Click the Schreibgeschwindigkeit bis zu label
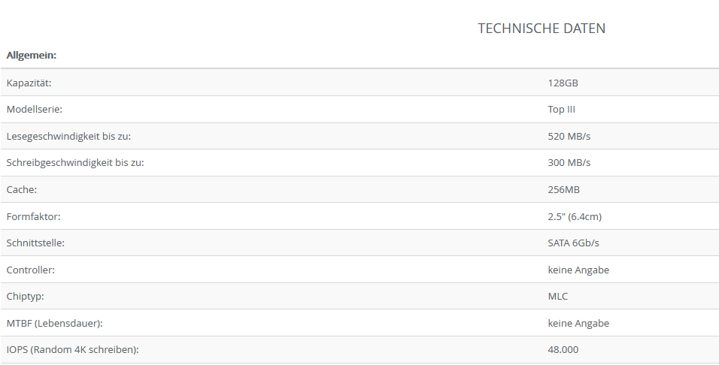Image resolution: width=719 pixels, height=365 pixels. pyautogui.click(x=75, y=163)
